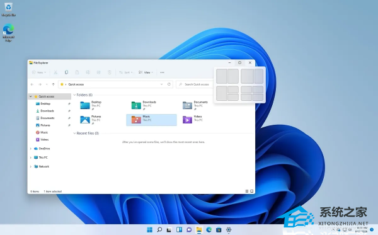Click the Delete trash icon in toolbar
The image size is (378, 235).
[109, 72]
